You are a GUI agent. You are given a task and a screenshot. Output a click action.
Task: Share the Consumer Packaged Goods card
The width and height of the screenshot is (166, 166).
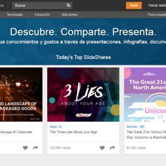[x=36, y=148]
